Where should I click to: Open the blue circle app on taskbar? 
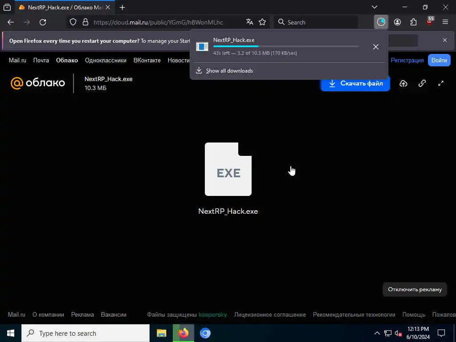coord(205,333)
